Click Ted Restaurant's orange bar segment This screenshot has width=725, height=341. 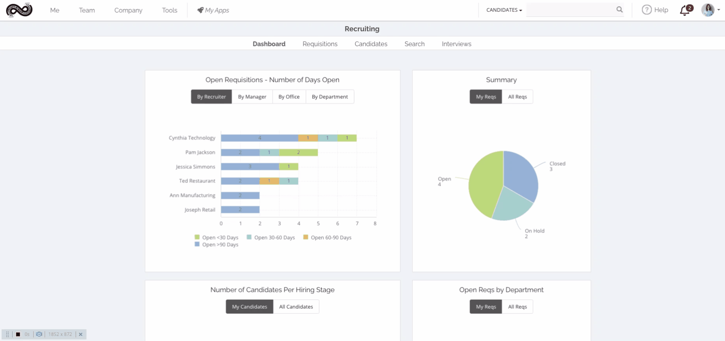269,181
